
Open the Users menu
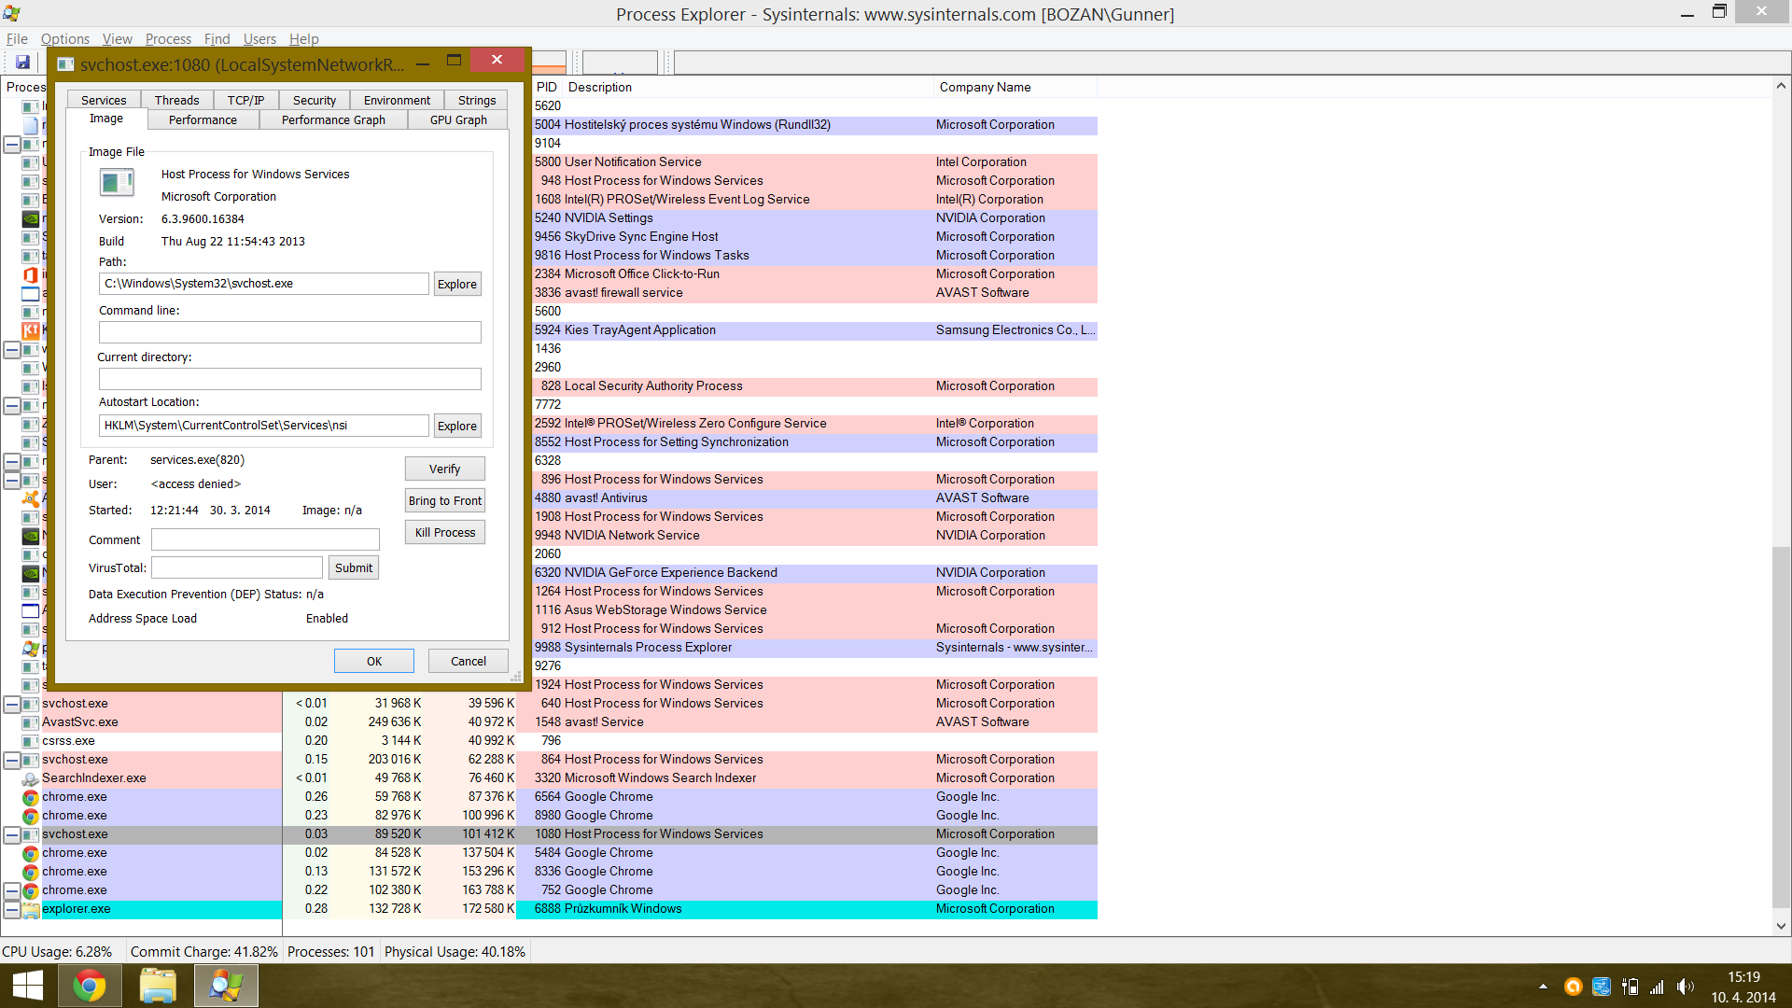[259, 38]
